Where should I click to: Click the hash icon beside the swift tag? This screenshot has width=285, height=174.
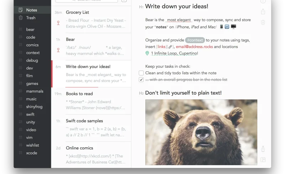(20, 114)
